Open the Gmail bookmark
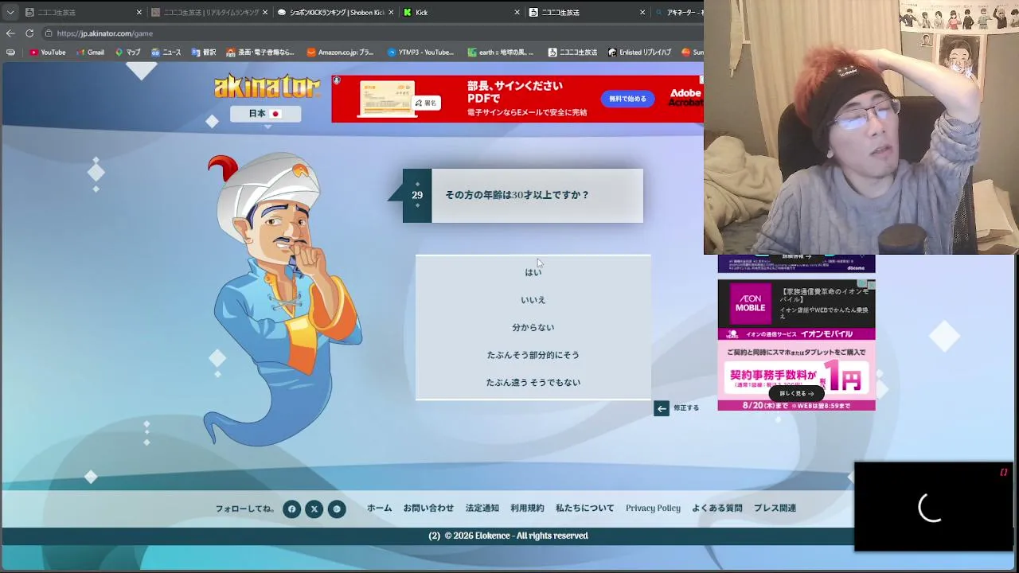 [x=90, y=53]
